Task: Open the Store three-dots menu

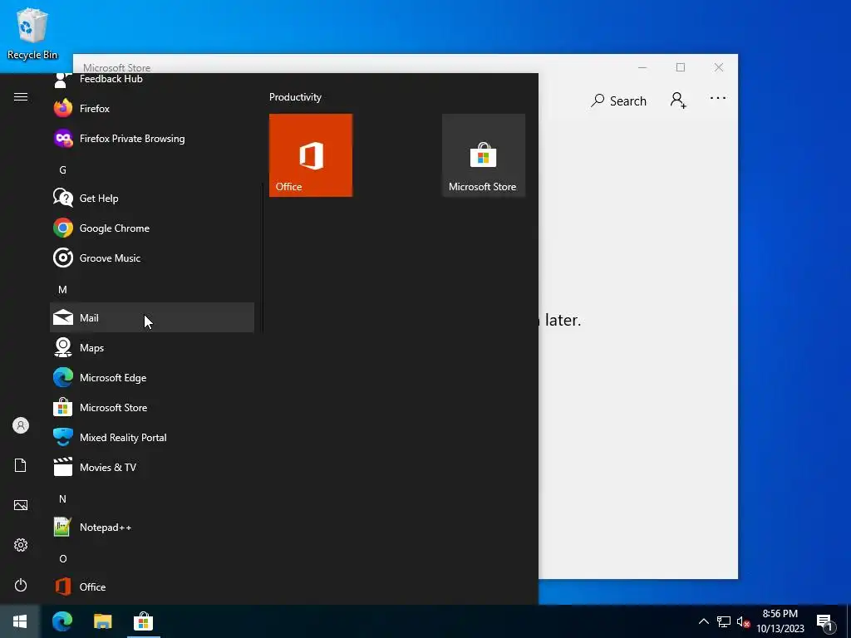Action: (x=717, y=98)
